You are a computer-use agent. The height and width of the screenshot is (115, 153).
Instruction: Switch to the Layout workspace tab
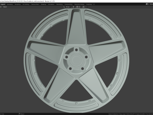[x=3, y=4]
